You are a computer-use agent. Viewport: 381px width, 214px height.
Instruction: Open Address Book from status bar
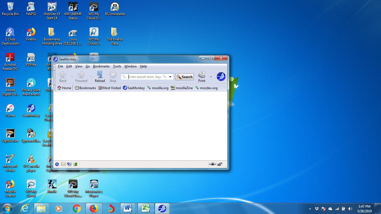point(75,164)
